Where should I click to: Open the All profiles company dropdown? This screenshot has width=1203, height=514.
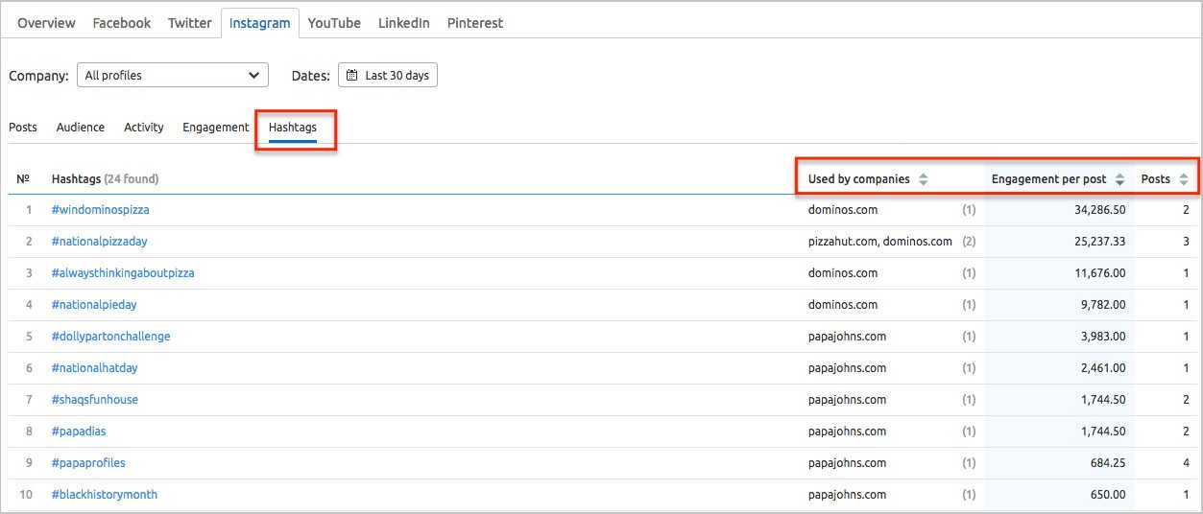click(172, 75)
